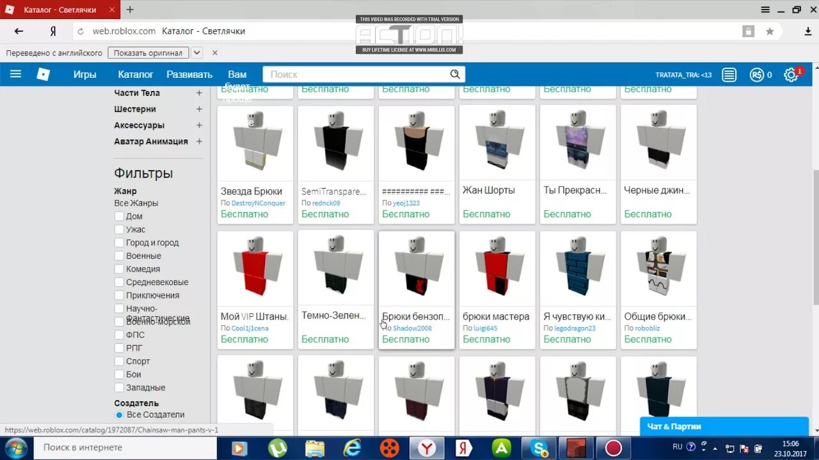
Task: Open Internet Explorer from the taskbar
Action: click(352, 448)
